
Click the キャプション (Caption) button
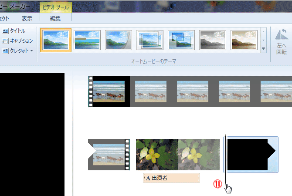point(17,41)
